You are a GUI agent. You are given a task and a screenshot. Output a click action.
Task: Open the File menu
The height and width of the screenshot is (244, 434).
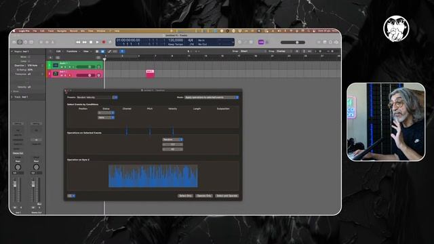(35, 31)
